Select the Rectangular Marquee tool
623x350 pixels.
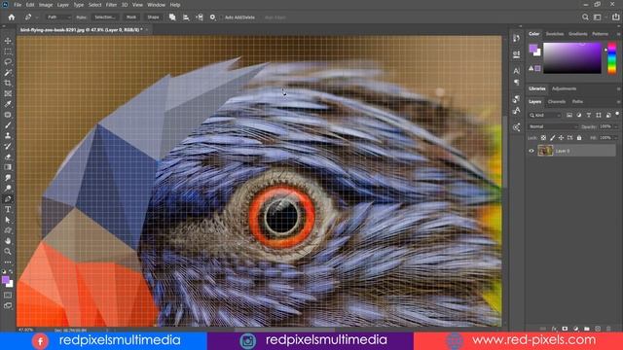click(8, 52)
